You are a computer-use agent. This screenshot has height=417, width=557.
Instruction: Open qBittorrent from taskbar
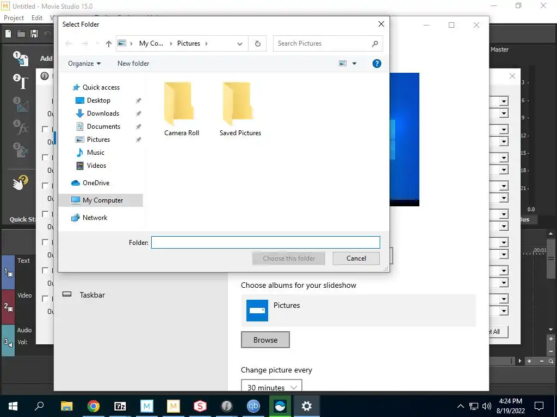[253, 406]
